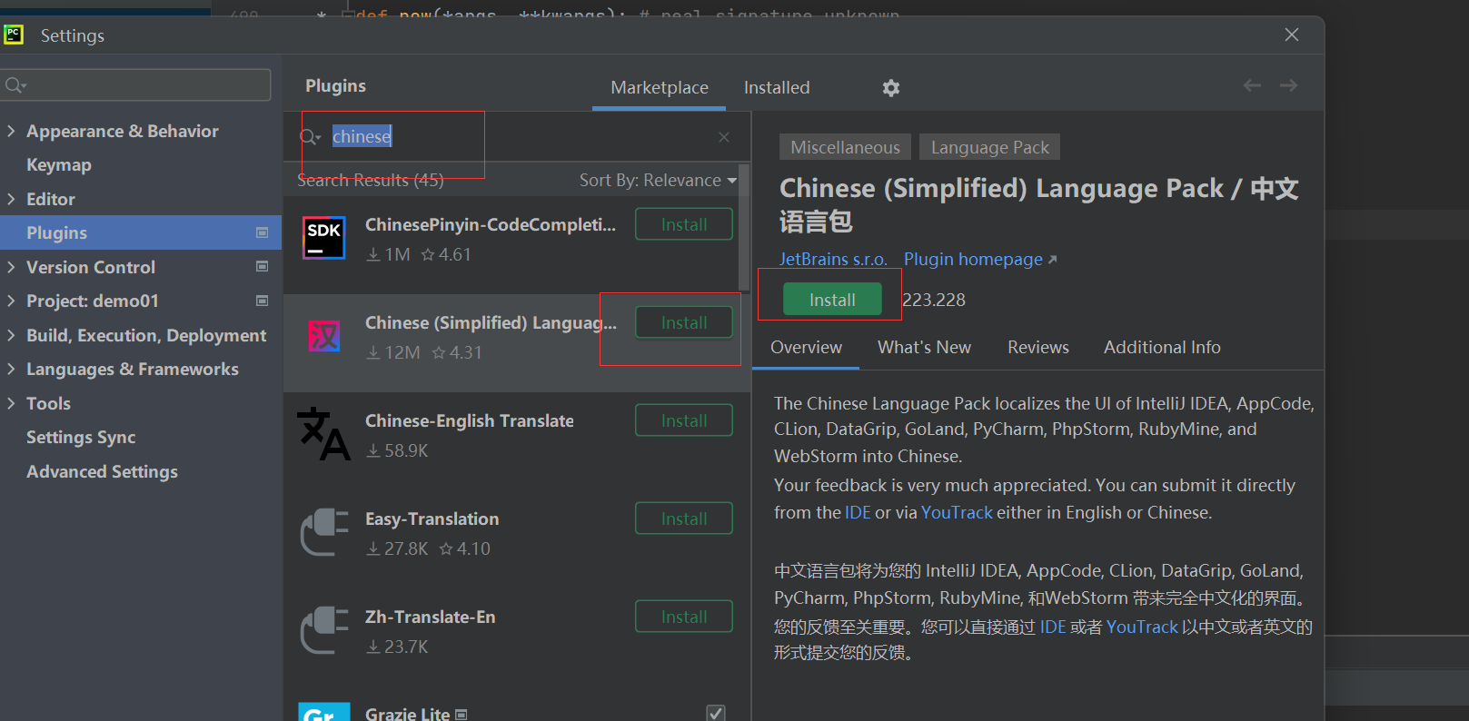
Task: Install Chinese (Simplified) Language Pack from list
Action: [684, 322]
